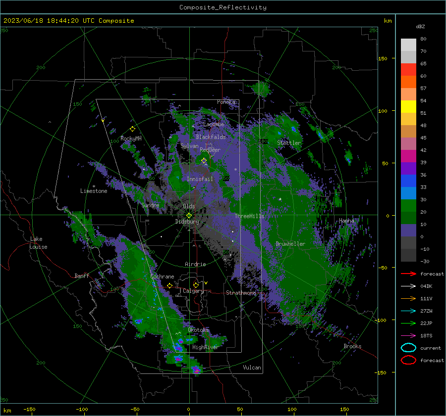This screenshot has height=416, width=446.
Task: Click the ThreeHills map label
Action: [x=249, y=216]
